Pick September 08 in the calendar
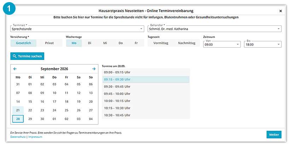The width and height of the screenshot is (291, 146). [x=30, y=93]
